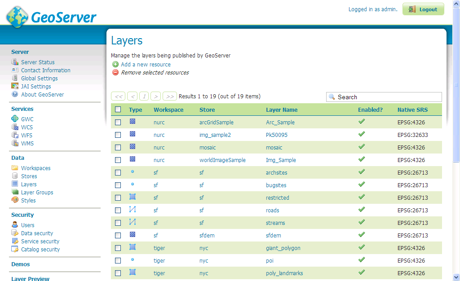Click the Global Settings icon
This screenshot has height=281, width=460.
point(15,78)
